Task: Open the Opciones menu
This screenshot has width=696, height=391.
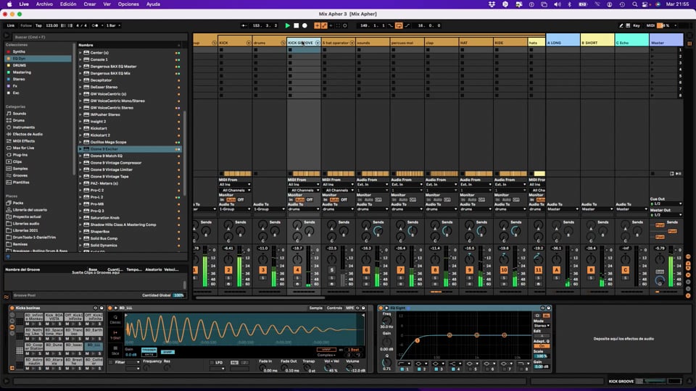Action: (x=128, y=4)
